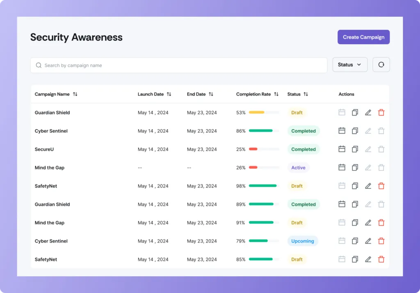The image size is (420, 293).
Task: Open the duplicate icon on the SecureU row
Action: [x=355, y=149]
